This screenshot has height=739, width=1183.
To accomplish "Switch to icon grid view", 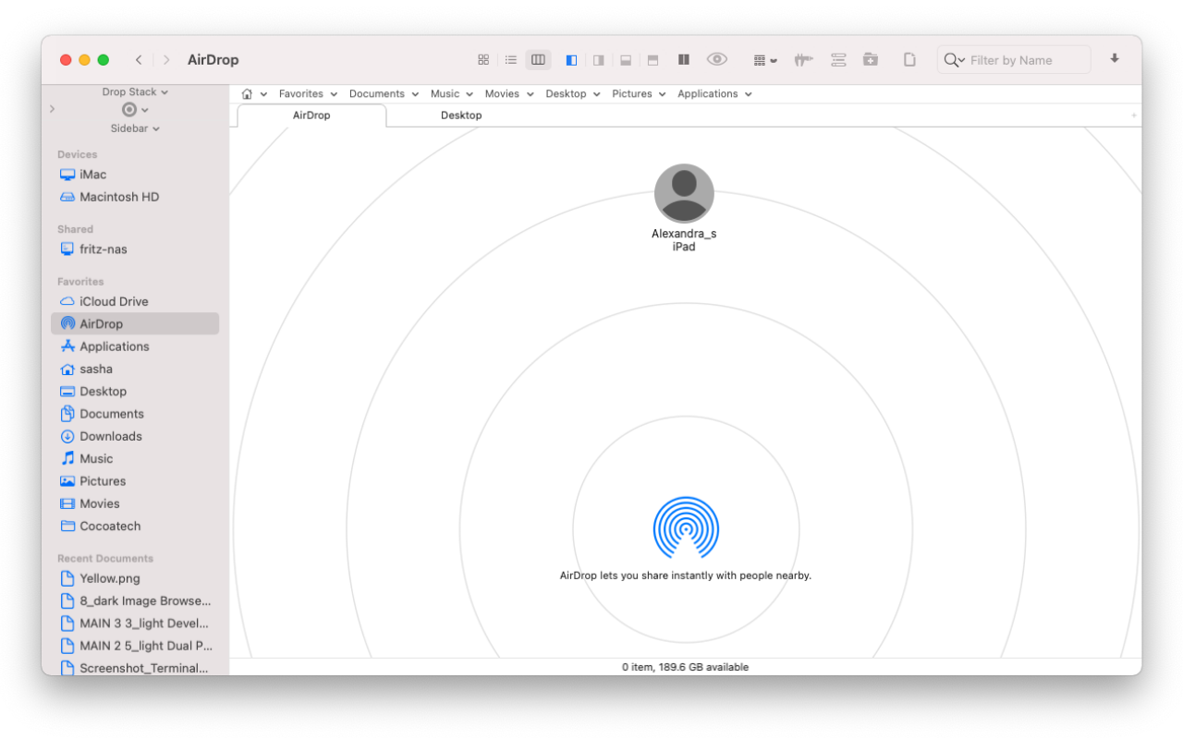I will [482, 60].
